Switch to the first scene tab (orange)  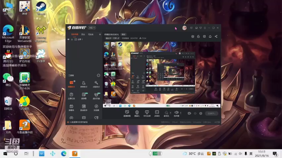click(x=75, y=34)
